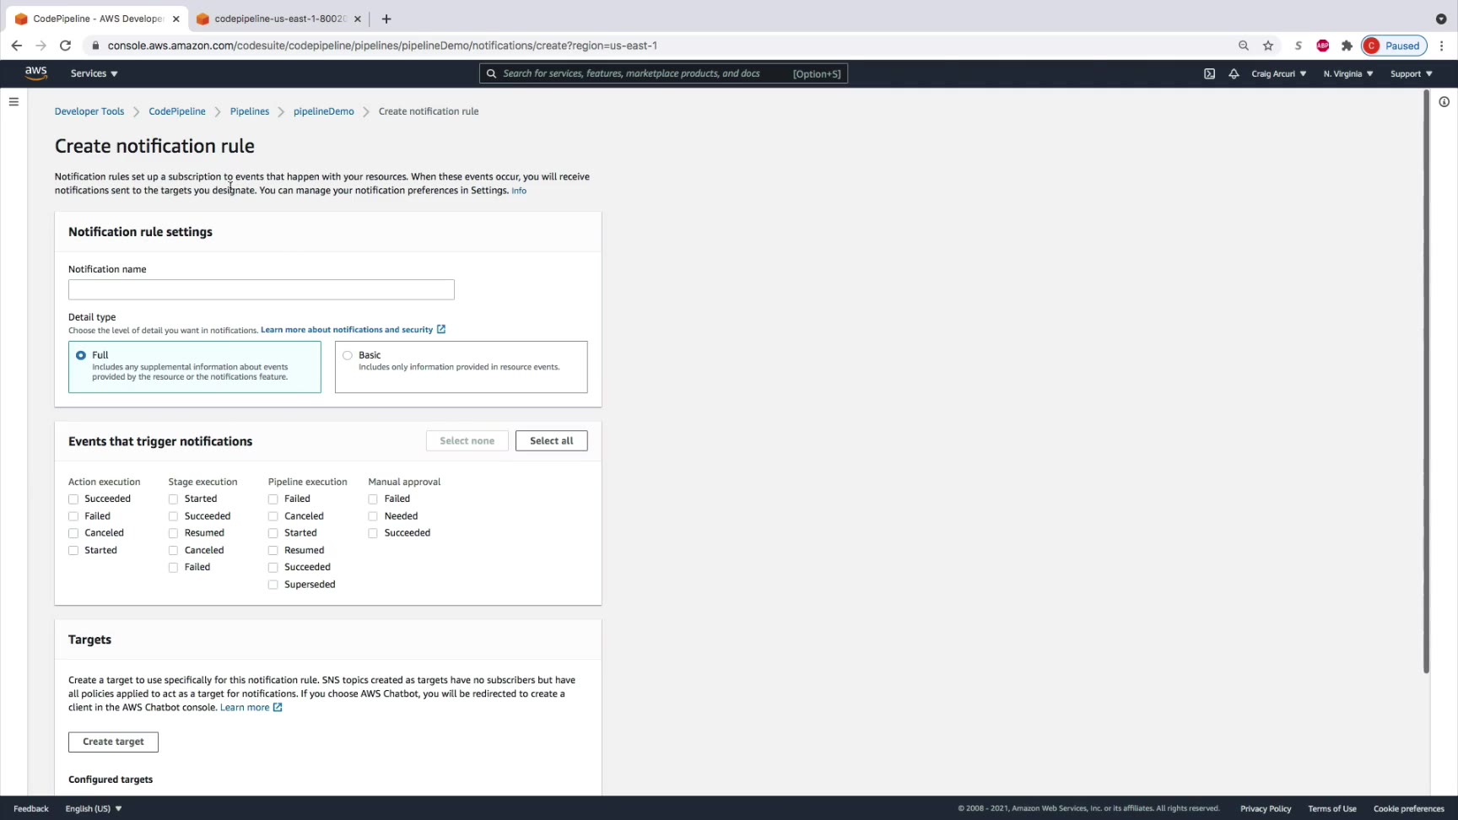The image size is (1458, 820).
Task: Select the Basic detail type radio button
Action: (x=348, y=355)
